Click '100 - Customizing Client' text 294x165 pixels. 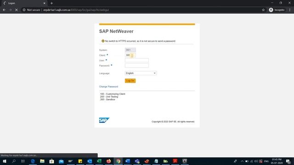(x=113, y=94)
